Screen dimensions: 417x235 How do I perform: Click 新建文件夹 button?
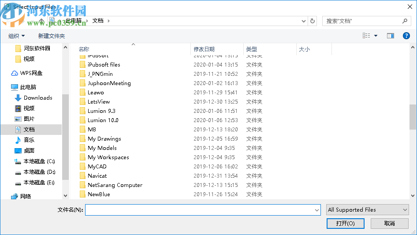[51, 36]
